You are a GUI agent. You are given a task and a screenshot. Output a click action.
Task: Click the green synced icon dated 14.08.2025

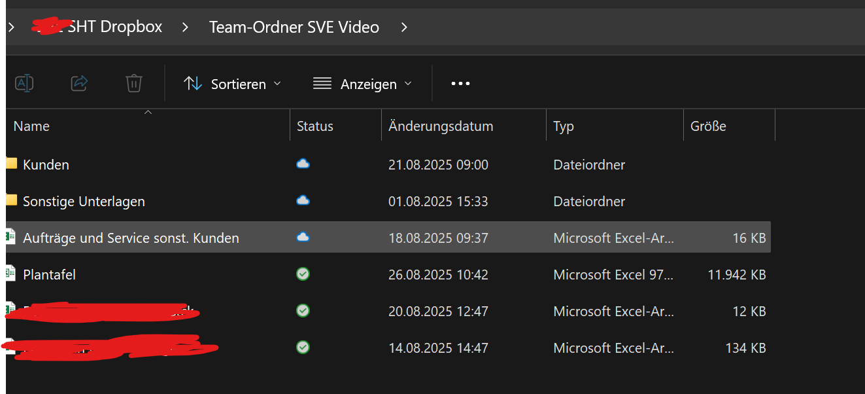click(303, 347)
